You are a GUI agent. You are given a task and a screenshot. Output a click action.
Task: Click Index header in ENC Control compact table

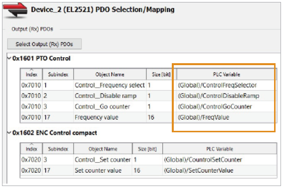pos(31,149)
